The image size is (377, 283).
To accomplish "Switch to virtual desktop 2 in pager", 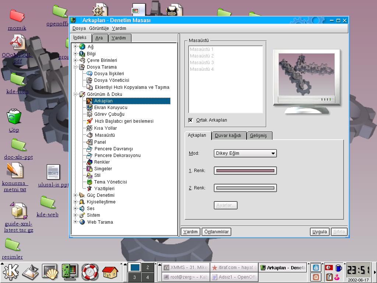I will (x=148, y=268).
